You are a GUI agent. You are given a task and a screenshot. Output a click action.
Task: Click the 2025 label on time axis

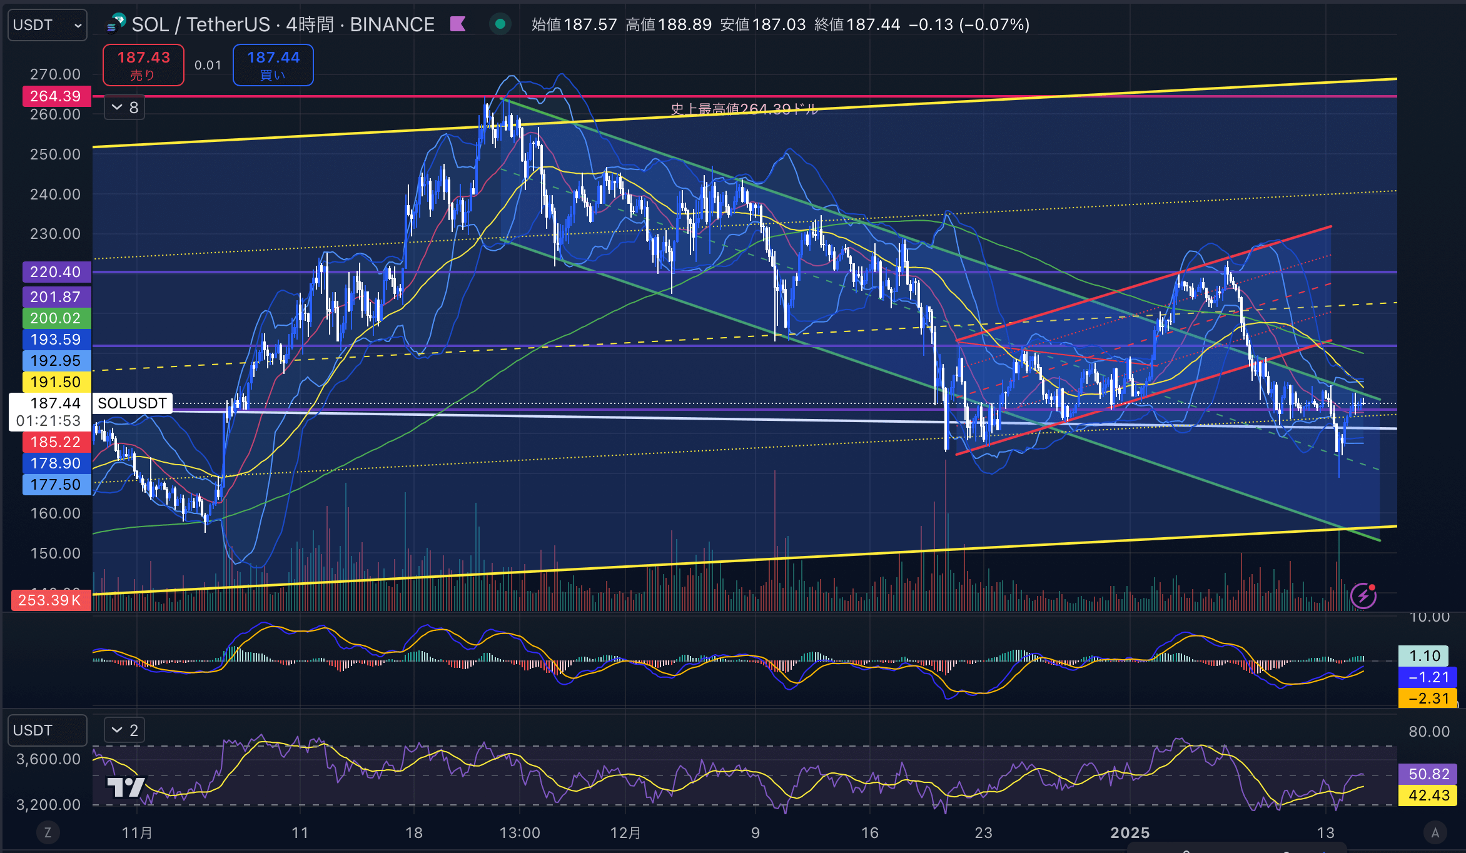point(1130,833)
